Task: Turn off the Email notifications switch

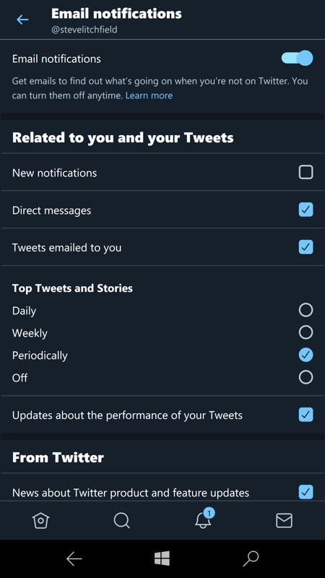Action: click(298, 59)
